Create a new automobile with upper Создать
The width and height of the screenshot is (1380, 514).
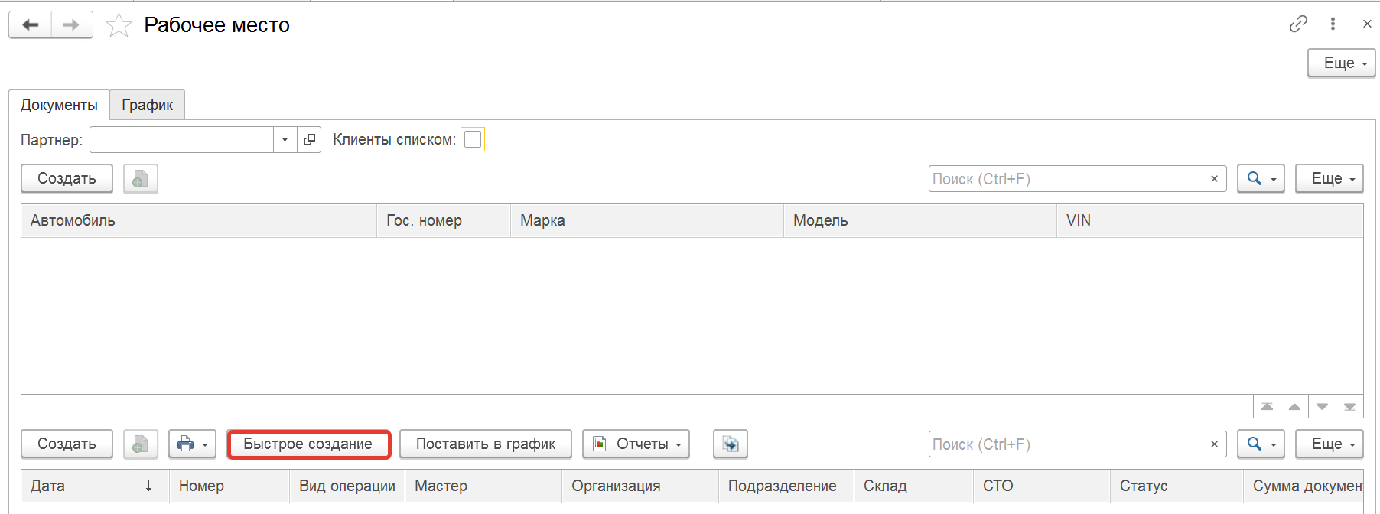(67, 178)
